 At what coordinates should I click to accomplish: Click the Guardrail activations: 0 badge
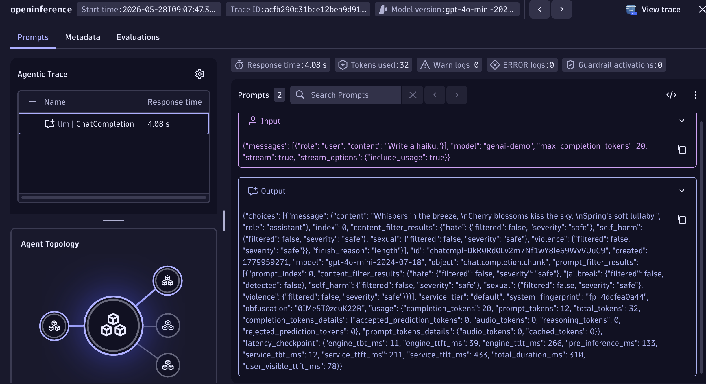tap(614, 65)
